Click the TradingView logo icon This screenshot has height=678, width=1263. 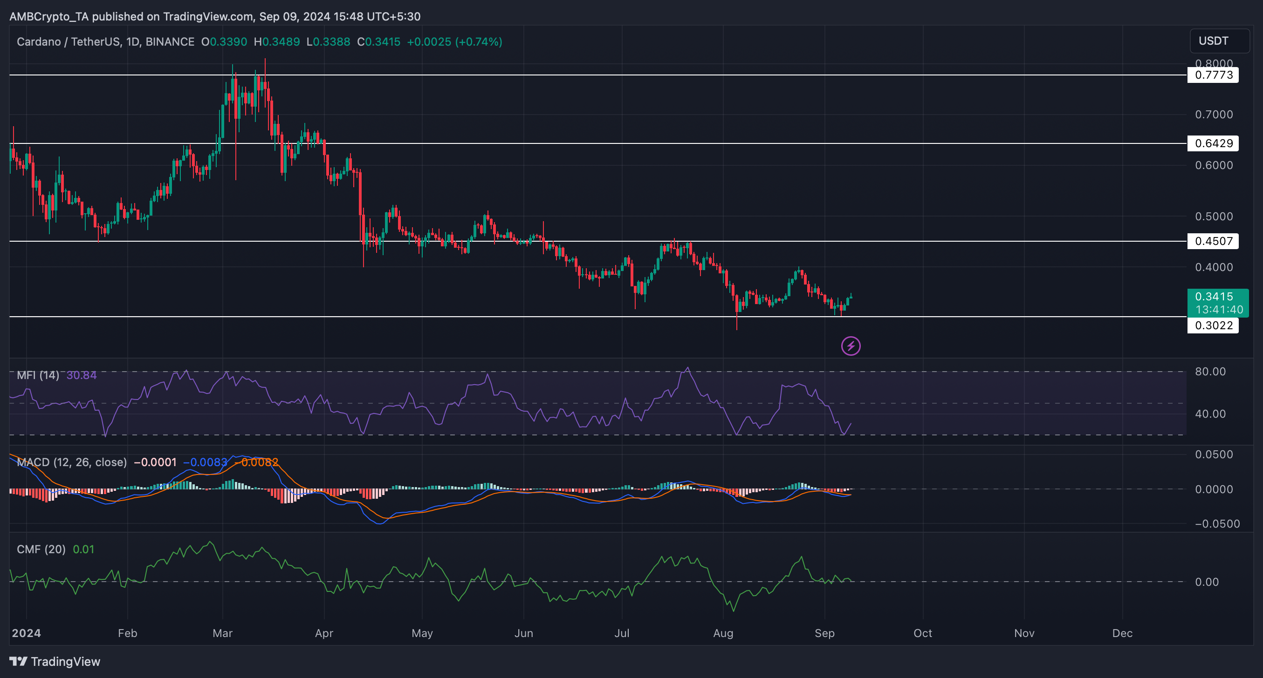click(x=19, y=661)
